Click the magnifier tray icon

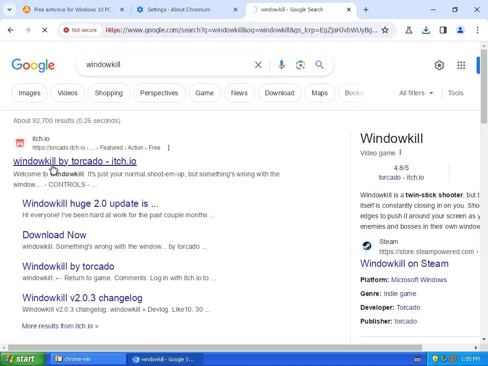[x=453, y=359]
